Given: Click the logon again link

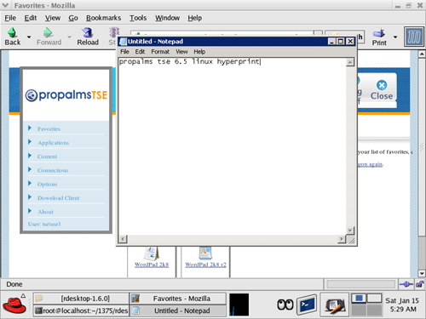Looking at the screenshot, I should (x=370, y=164).
